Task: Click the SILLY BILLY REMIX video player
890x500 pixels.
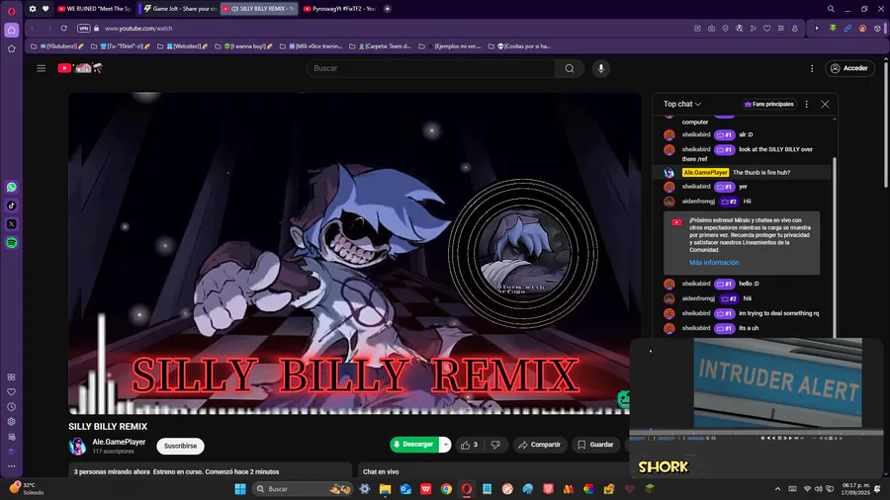Action: click(x=355, y=253)
